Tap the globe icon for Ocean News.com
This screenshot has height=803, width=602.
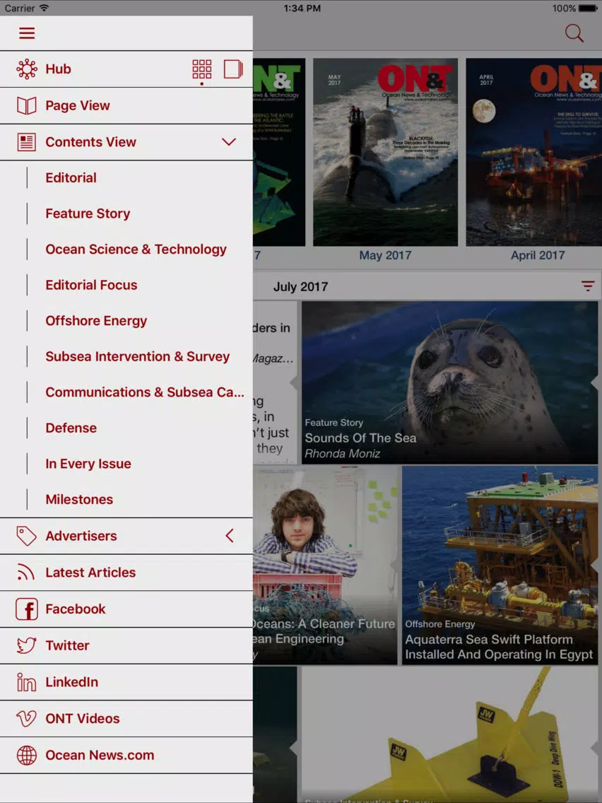[x=27, y=756]
